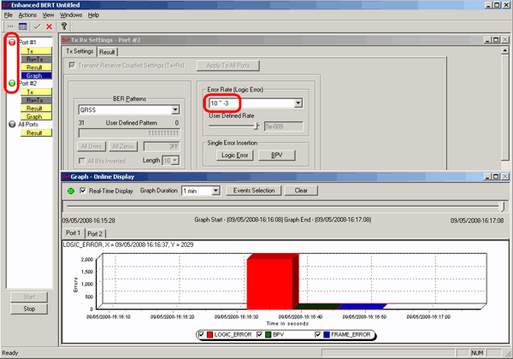Switch to Tx Settings tab
The image size is (513, 359).
(80, 51)
